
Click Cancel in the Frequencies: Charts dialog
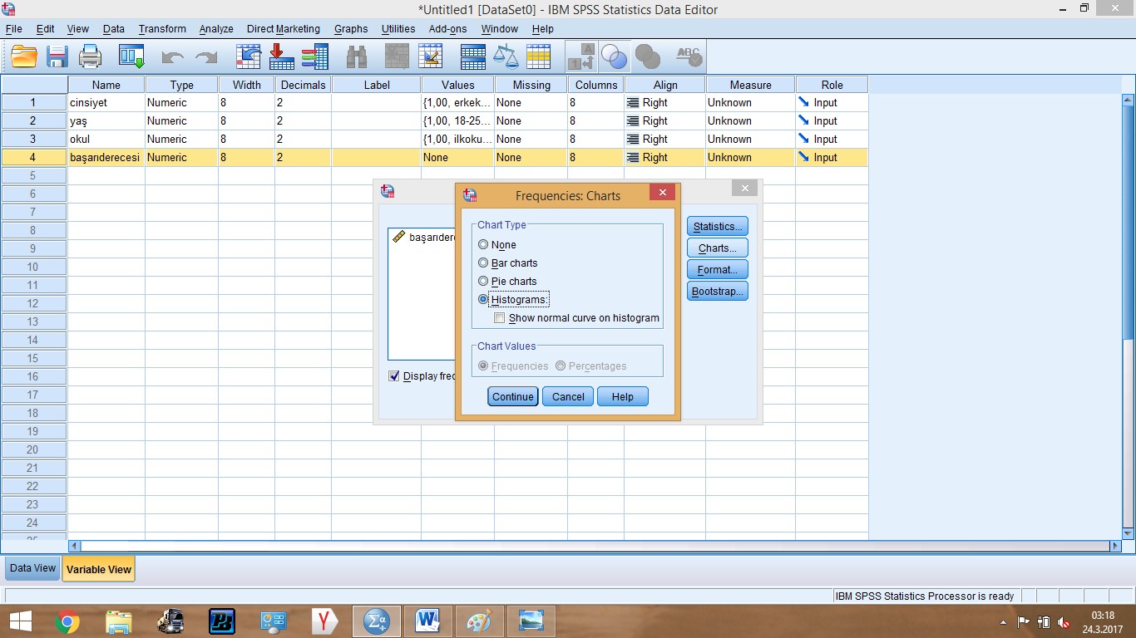pos(568,397)
